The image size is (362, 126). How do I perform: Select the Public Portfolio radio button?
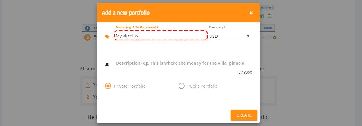[x=182, y=86]
